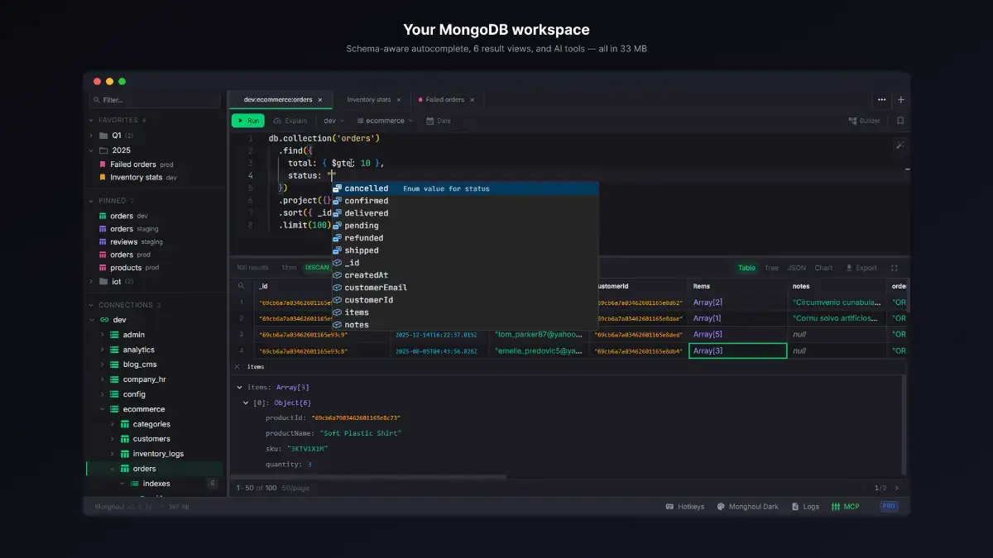This screenshot has height=558, width=993.
Task: Switch to the Inventory stats tab
Action: point(371,99)
